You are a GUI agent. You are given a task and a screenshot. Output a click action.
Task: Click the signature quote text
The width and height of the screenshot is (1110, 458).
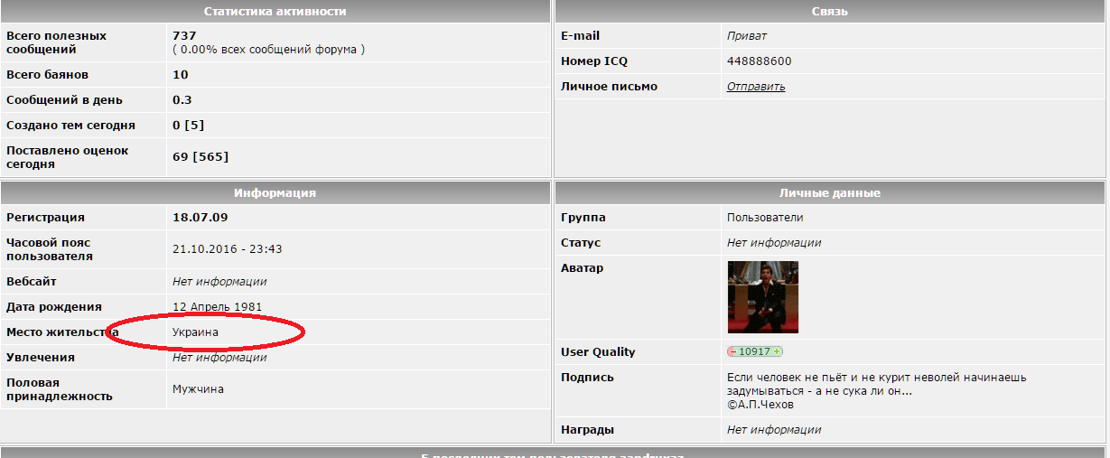click(x=876, y=385)
